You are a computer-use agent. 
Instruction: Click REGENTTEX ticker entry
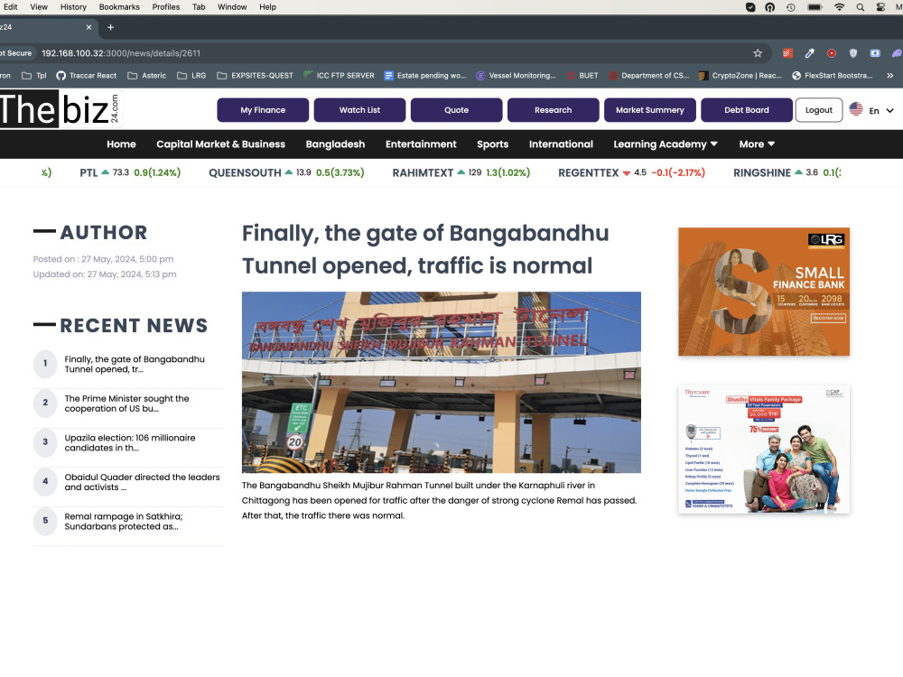click(632, 172)
